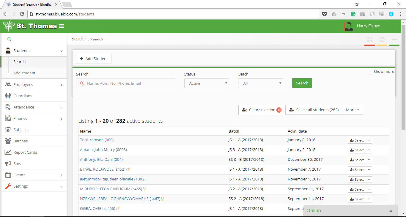Click the fullscreen expand icon
This screenshot has width=406, height=217.
370,39
